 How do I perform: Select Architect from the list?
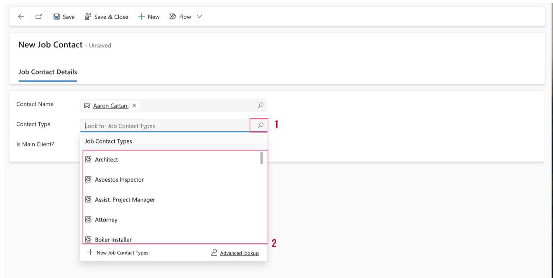pos(106,160)
